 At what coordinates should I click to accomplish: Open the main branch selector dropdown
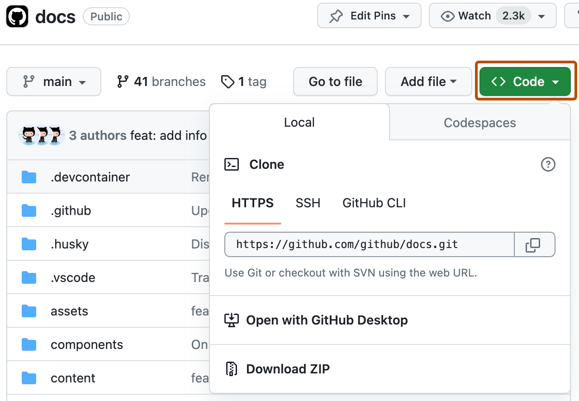pyautogui.click(x=53, y=81)
